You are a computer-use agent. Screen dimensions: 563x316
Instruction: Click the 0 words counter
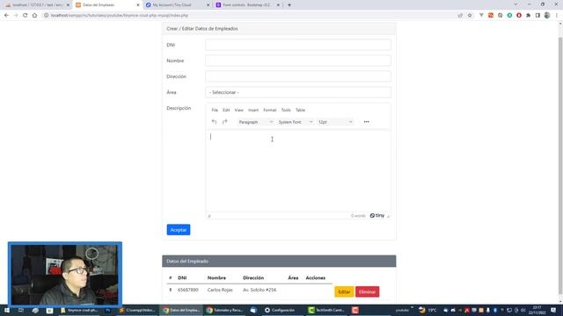(x=358, y=216)
